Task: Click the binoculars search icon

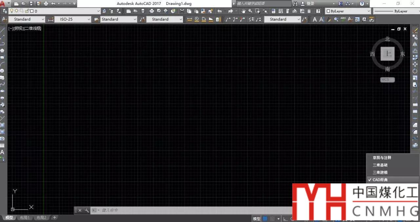Action: pyautogui.click(x=295, y=4)
